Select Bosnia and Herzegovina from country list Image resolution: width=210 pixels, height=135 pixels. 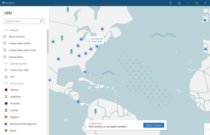pos(24,124)
